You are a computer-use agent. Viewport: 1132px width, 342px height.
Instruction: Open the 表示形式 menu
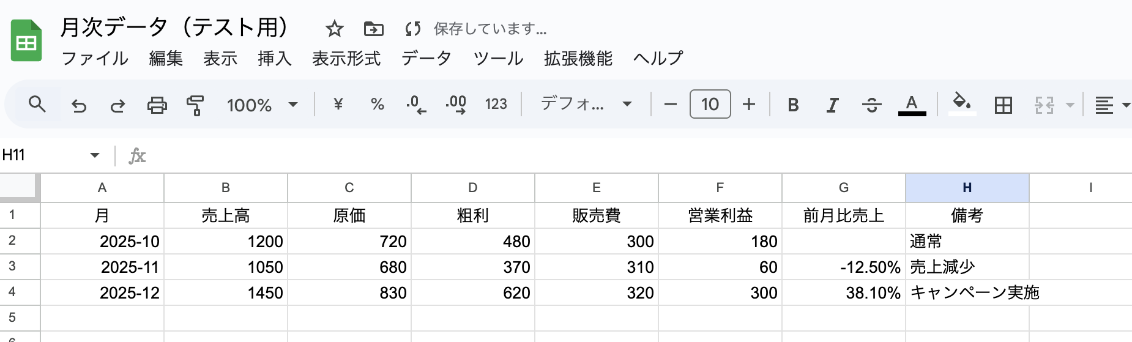(346, 59)
